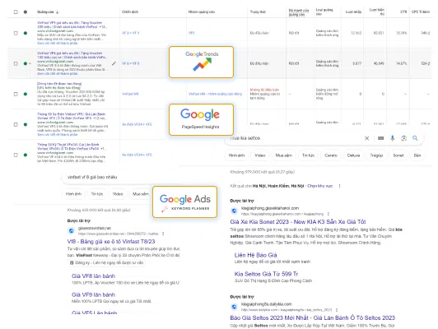Click green status dot of VinFast VF8 ad row

click(26, 63)
